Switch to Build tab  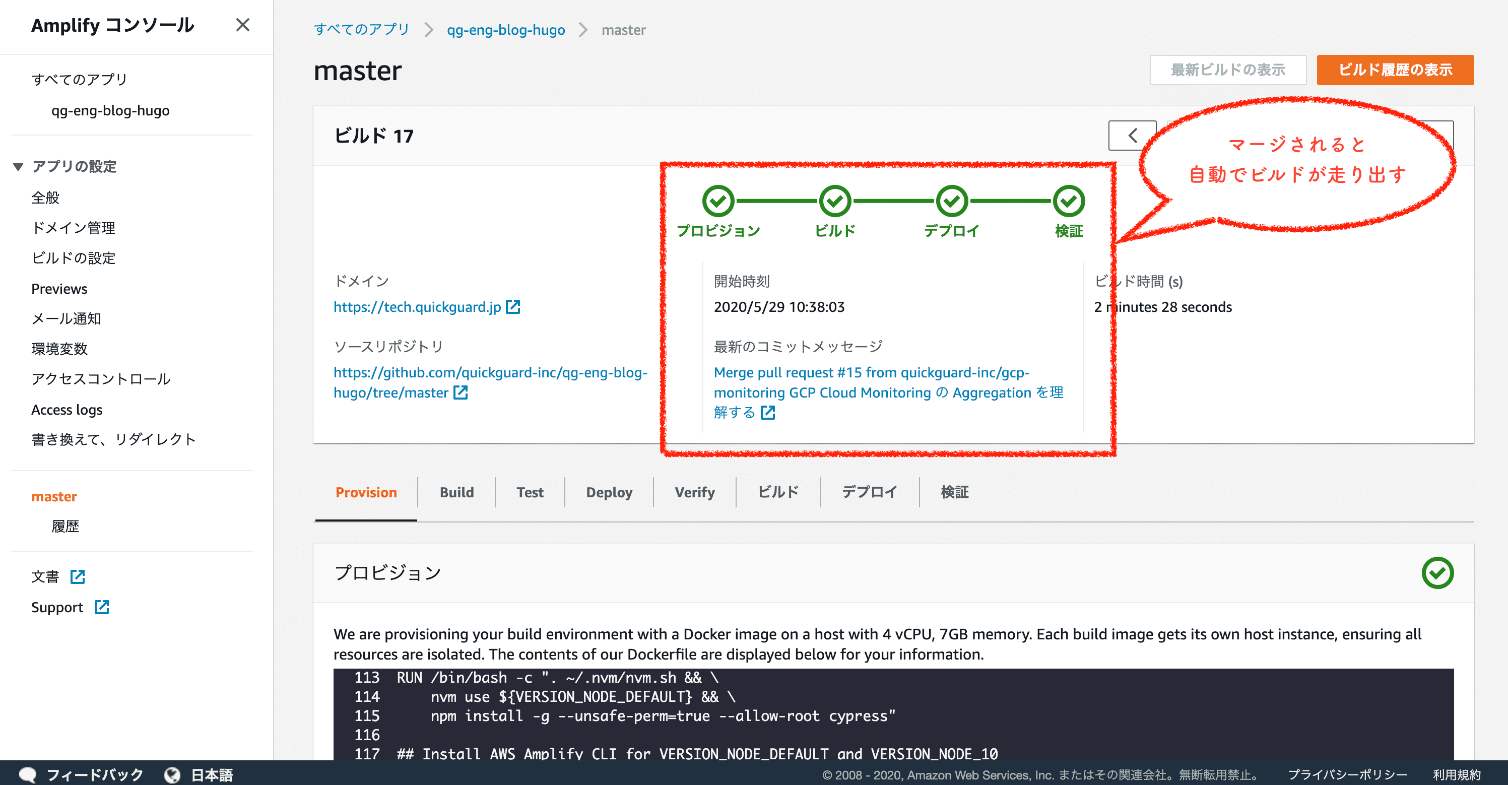pyautogui.click(x=456, y=492)
